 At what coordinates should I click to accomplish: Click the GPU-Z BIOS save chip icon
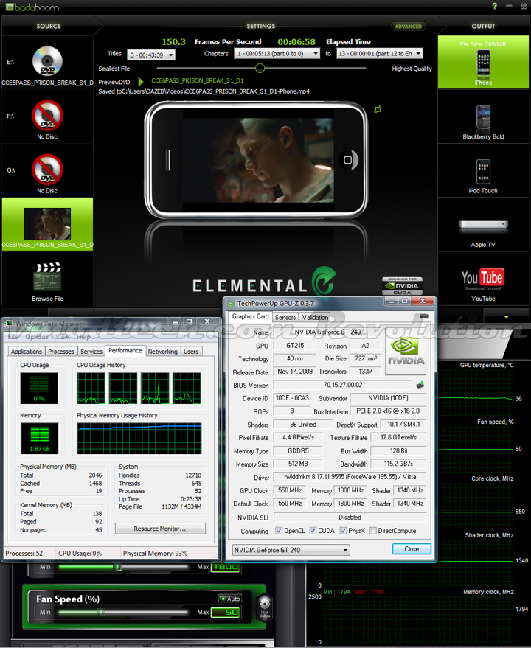tap(420, 385)
